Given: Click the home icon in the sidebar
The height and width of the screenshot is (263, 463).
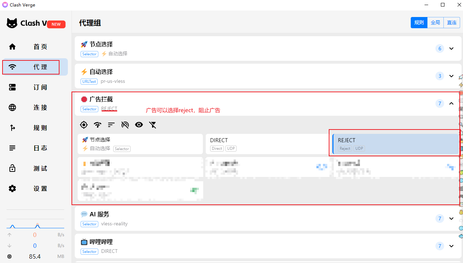Looking at the screenshot, I should pos(12,47).
